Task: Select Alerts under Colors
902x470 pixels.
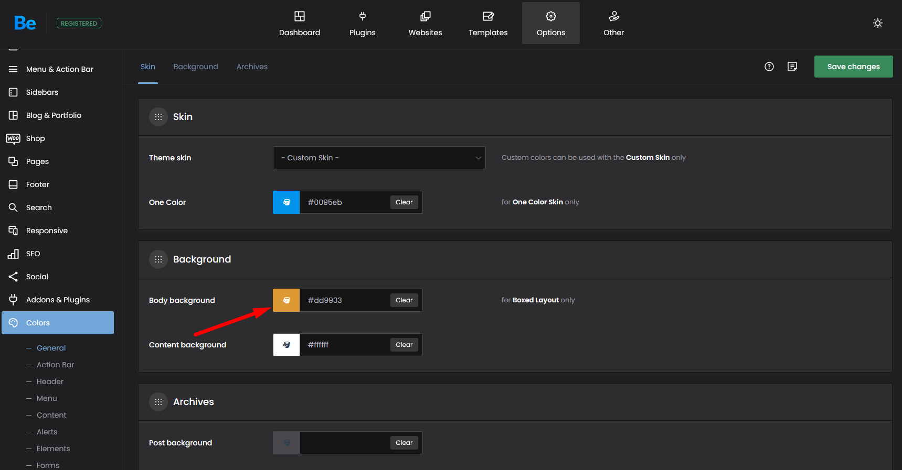Action: coord(47,432)
